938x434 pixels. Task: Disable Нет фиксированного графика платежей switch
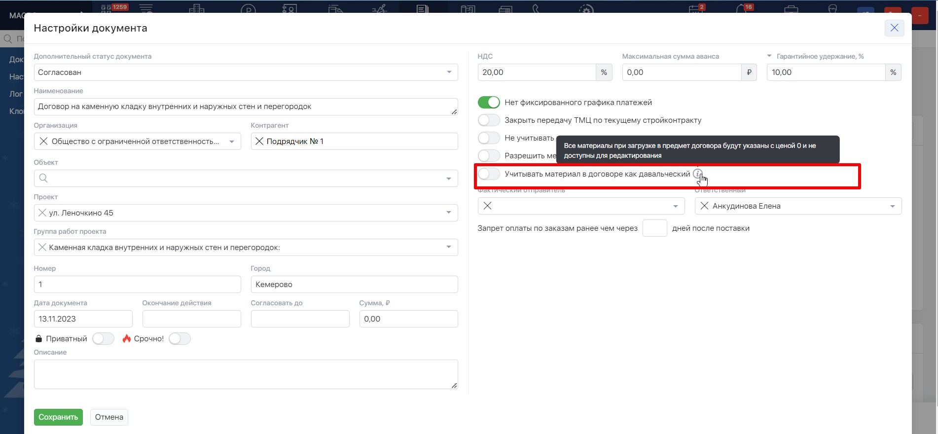tap(489, 103)
